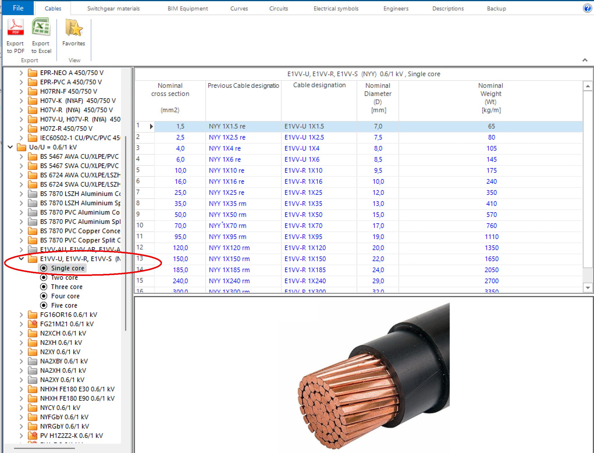
Task: Click the grey NA2XBY 0.6/1 kV folder icon
Action: pos(33,361)
